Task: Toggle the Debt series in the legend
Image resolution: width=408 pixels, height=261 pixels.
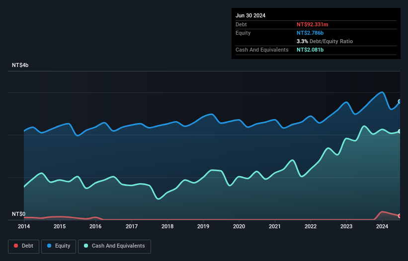Action: click(x=23, y=246)
